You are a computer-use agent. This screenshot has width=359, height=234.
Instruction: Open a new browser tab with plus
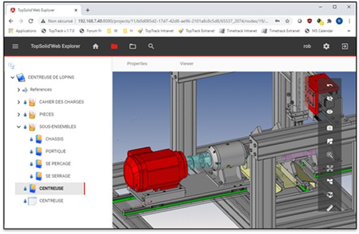point(88,10)
